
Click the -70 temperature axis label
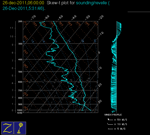click(33, 18)
